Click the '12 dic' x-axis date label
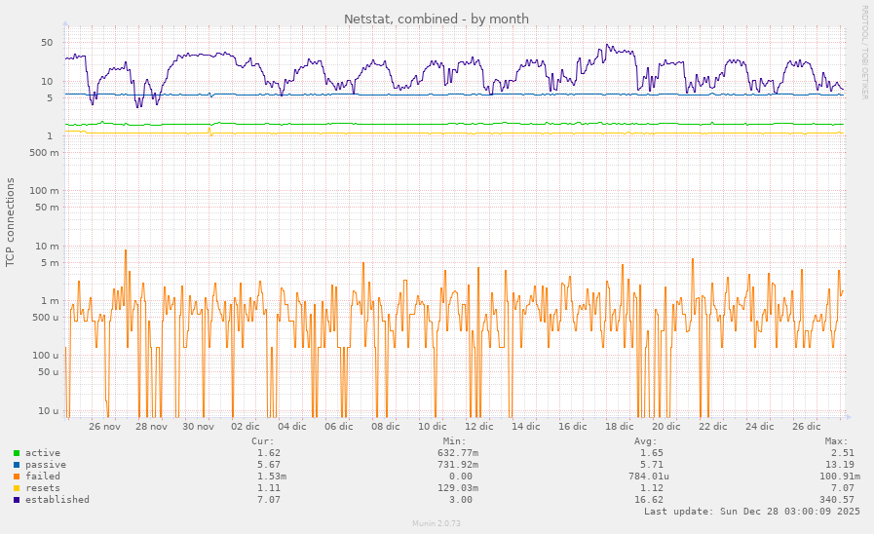This screenshot has width=874, height=534. point(479,427)
